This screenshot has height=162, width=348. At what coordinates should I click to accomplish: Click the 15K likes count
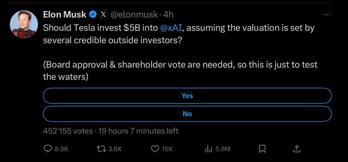tap(167, 149)
